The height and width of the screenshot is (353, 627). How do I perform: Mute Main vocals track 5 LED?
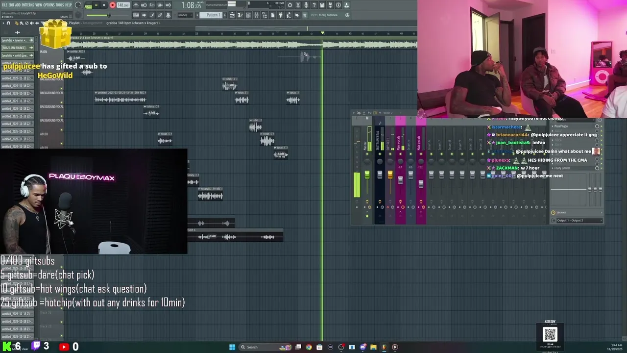click(x=421, y=154)
